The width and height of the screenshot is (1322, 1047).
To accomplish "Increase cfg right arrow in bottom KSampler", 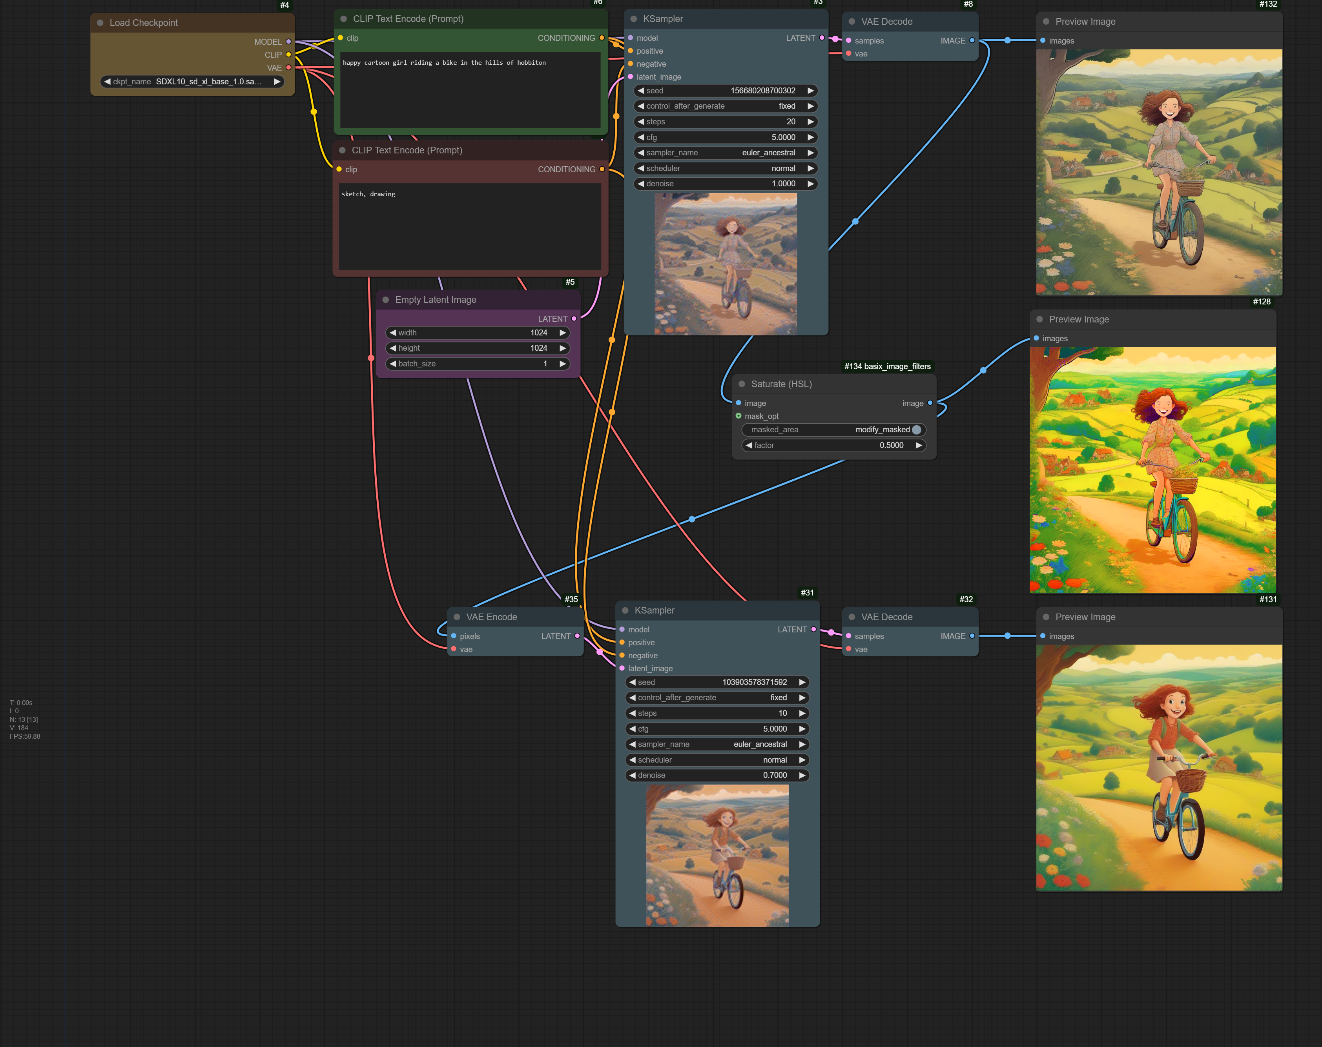I will pos(802,729).
